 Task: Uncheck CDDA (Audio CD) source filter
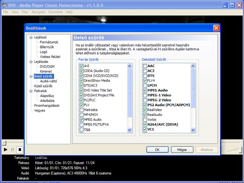(x=82, y=71)
